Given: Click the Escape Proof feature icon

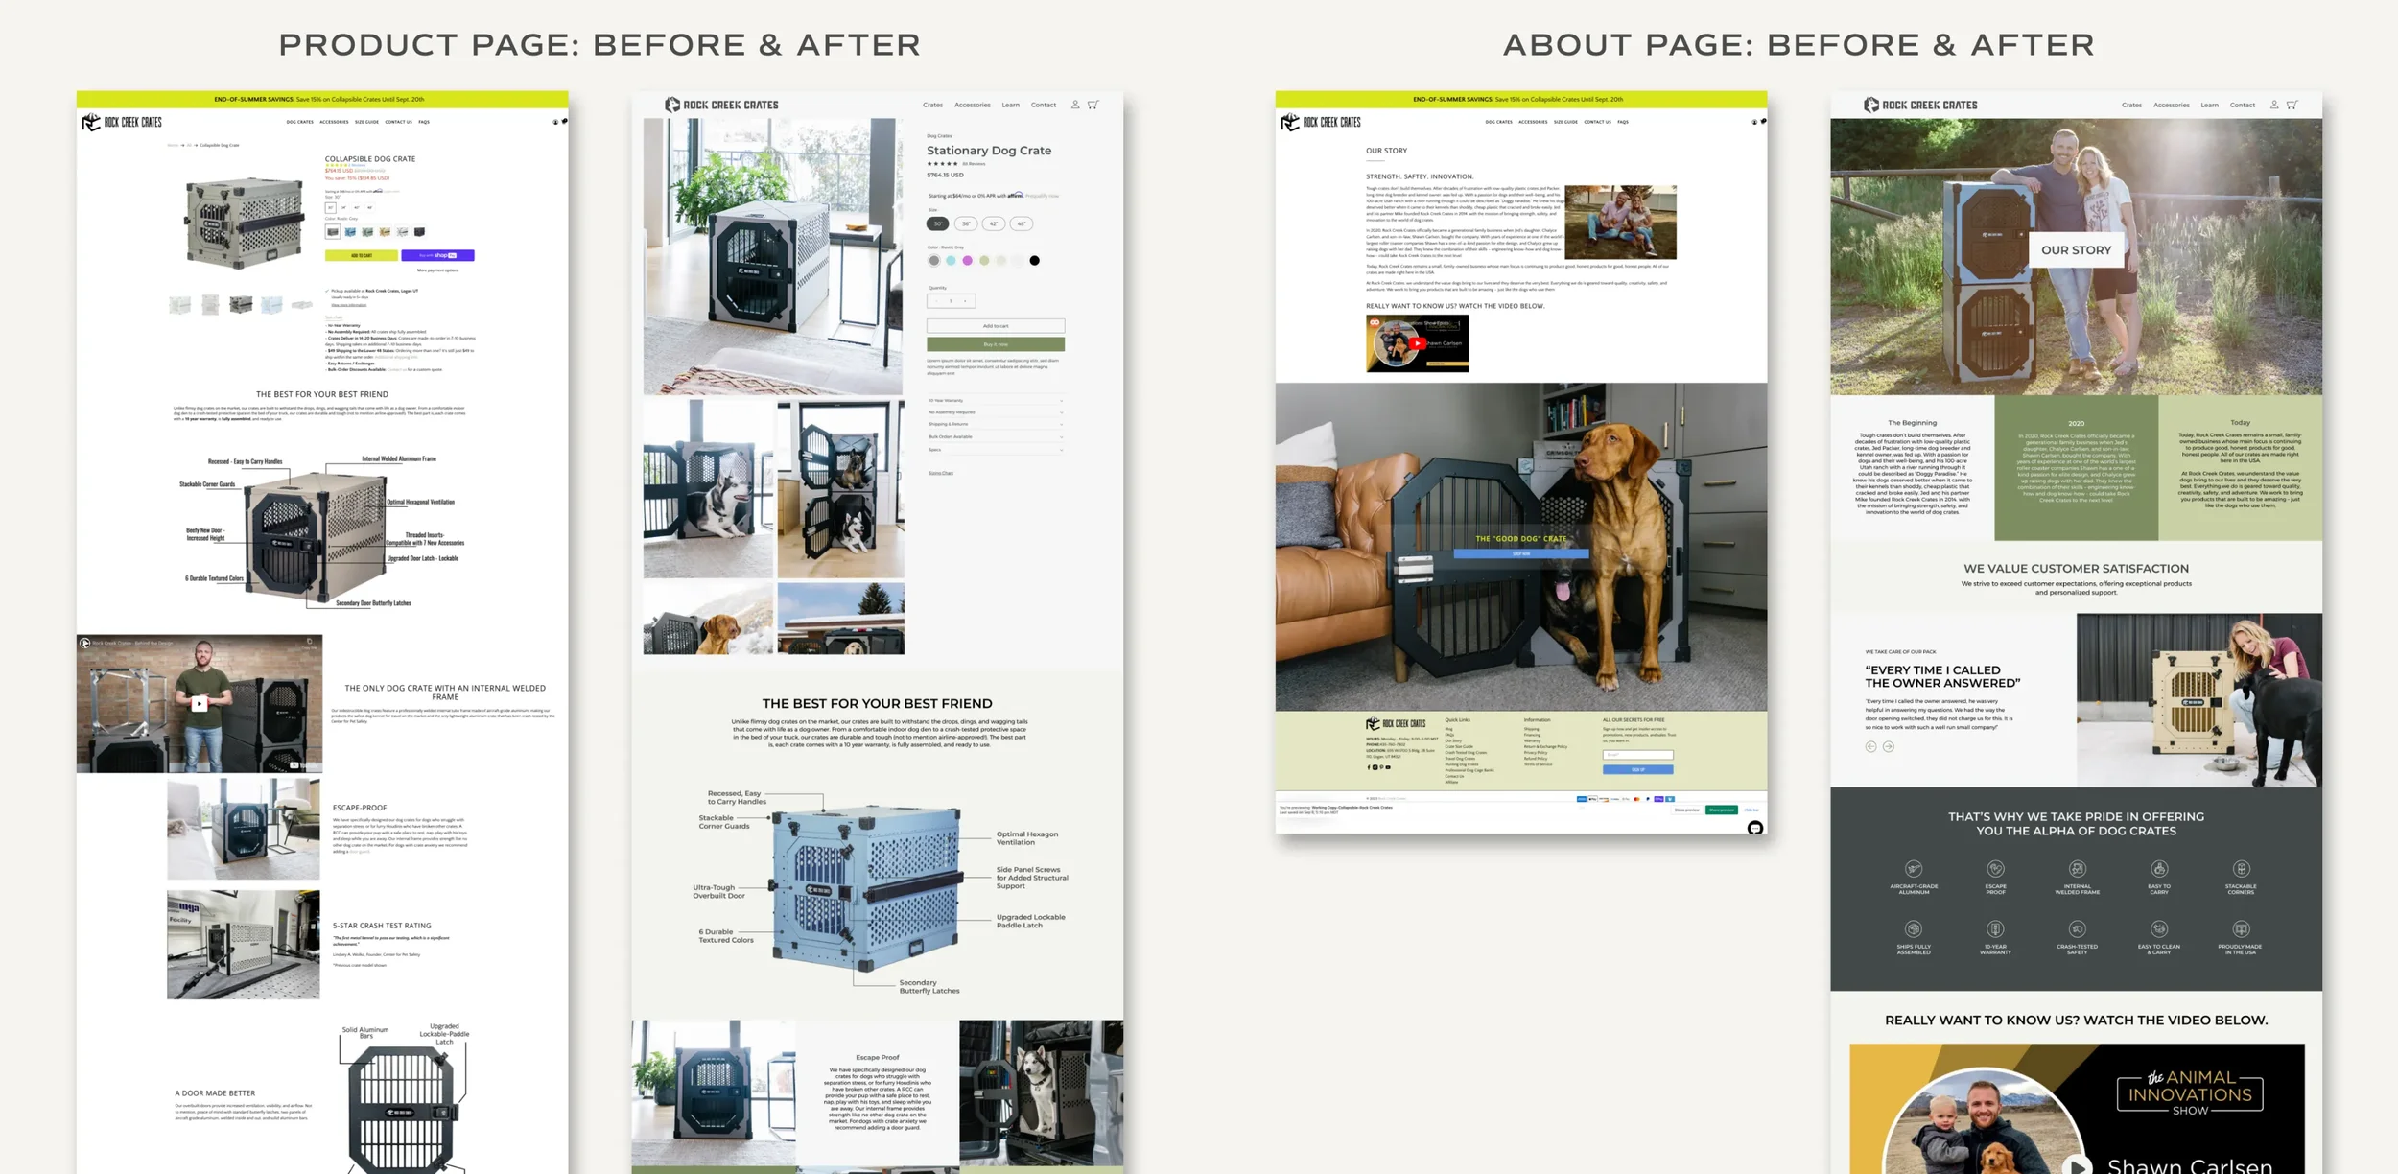Looking at the screenshot, I should (1995, 869).
